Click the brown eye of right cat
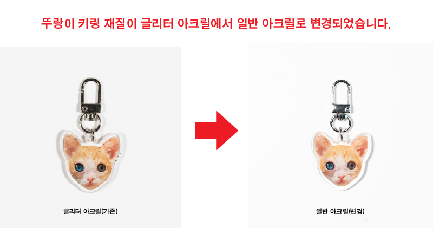 (x=351, y=166)
